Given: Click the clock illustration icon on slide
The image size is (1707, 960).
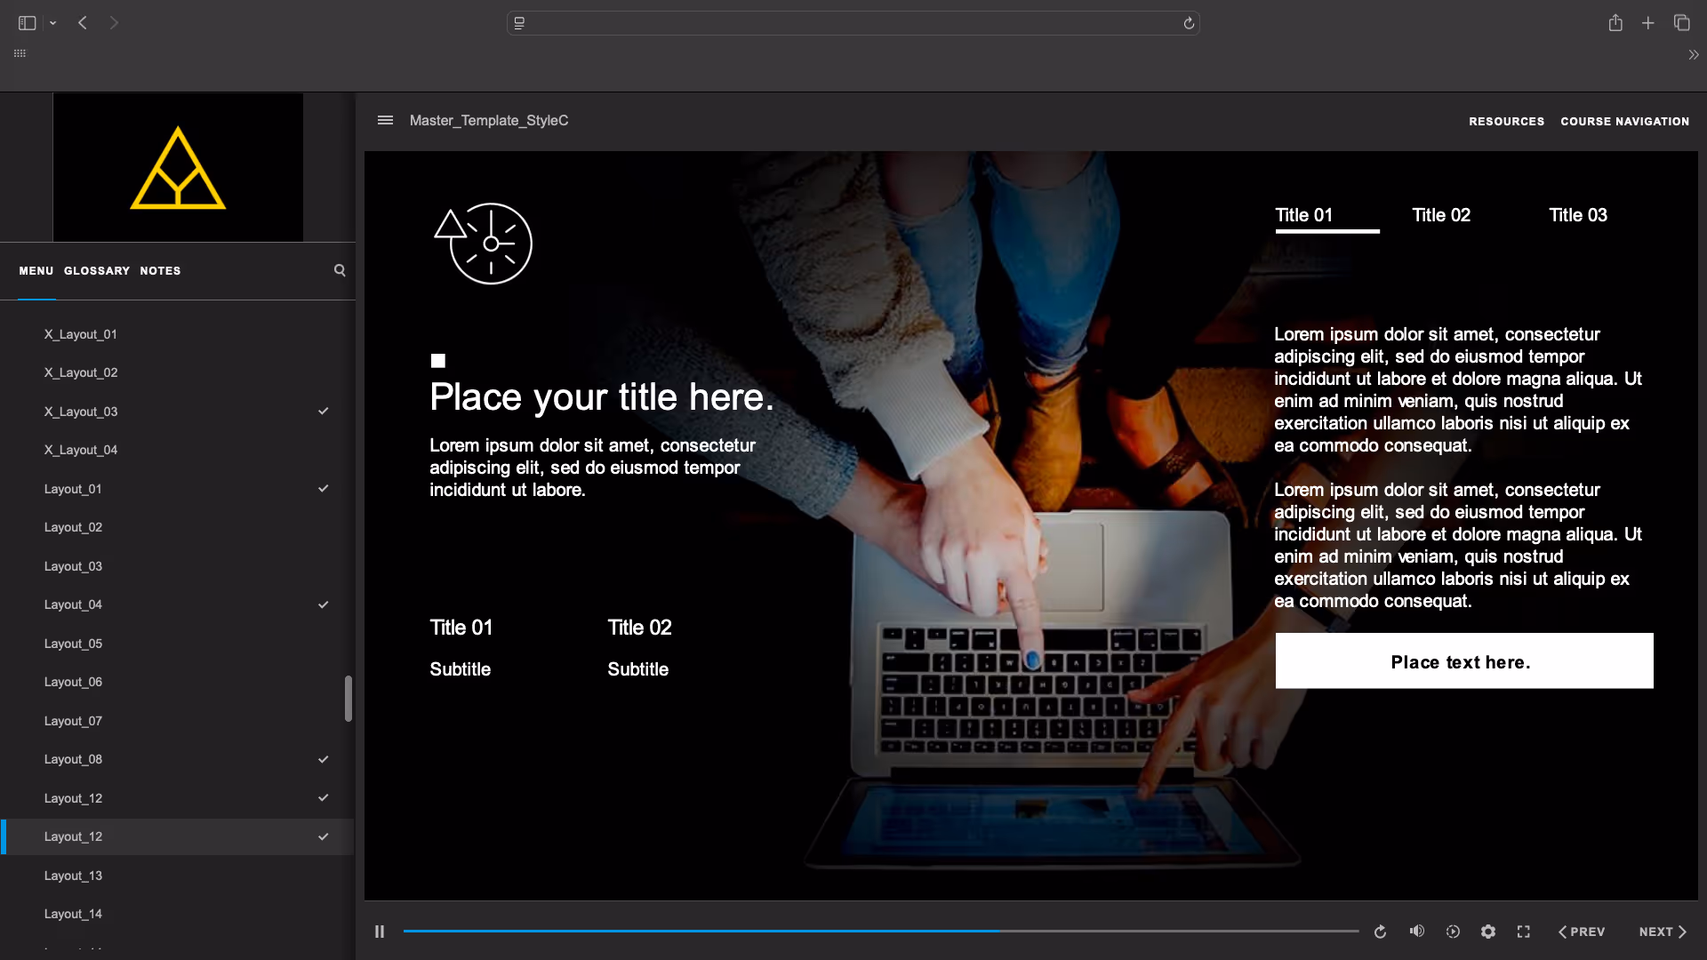Looking at the screenshot, I should (x=483, y=244).
